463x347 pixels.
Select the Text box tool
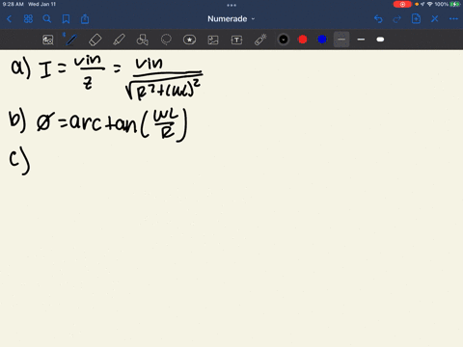coord(236,40)
